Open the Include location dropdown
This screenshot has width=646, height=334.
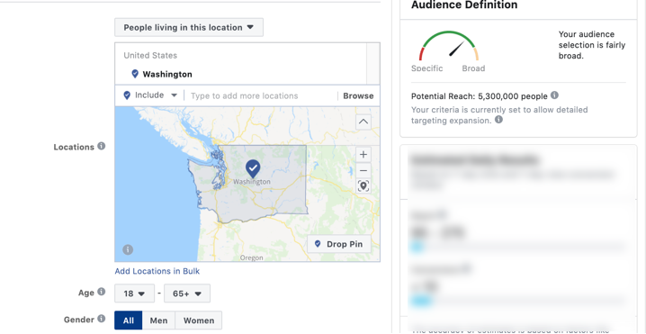150,95
